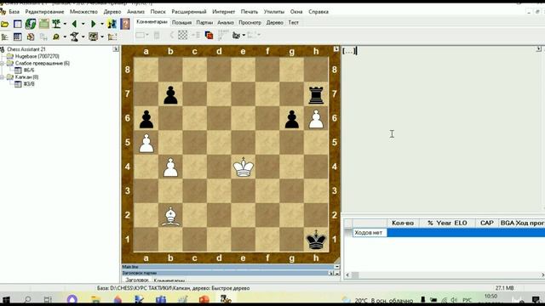Switch to the Анализ tab
The width and height of the screenshot is (545, 306).
coord(226,23)
